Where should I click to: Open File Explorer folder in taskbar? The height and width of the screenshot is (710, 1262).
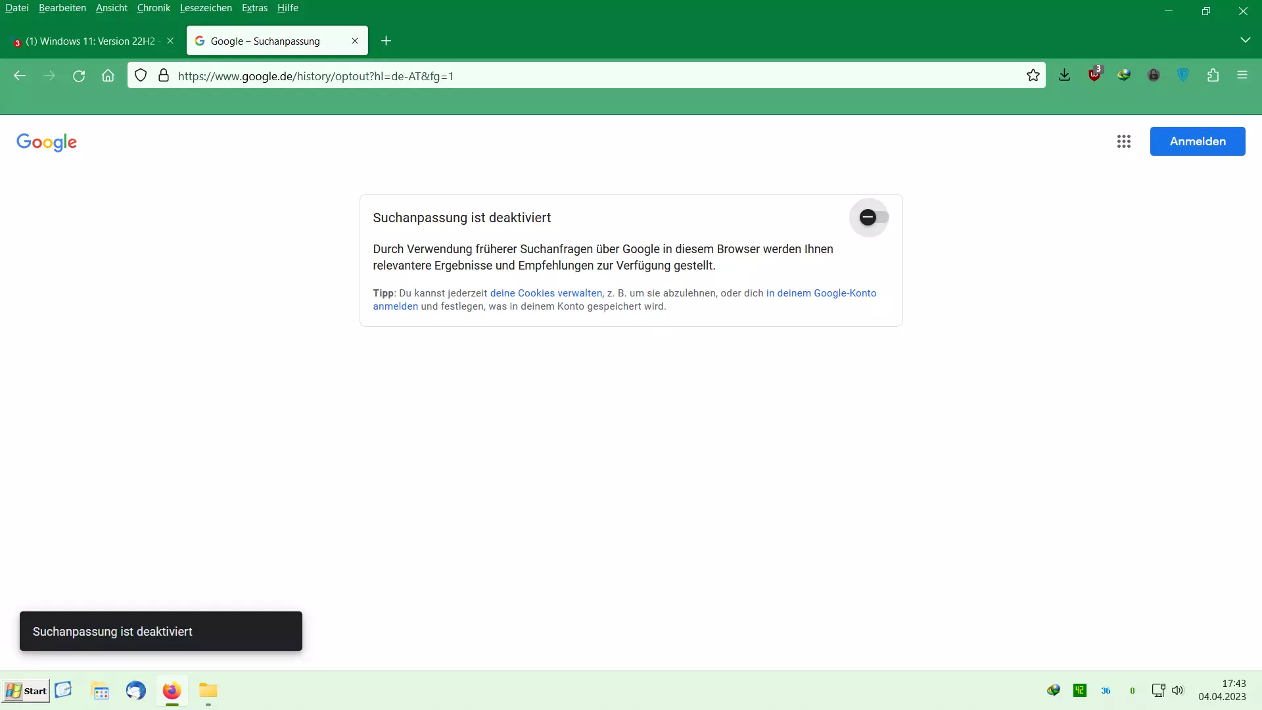click(x=208, y=690)
